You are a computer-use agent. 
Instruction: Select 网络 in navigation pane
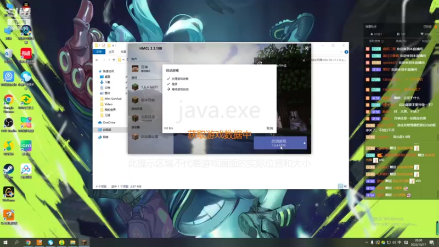tap(103, 137)
